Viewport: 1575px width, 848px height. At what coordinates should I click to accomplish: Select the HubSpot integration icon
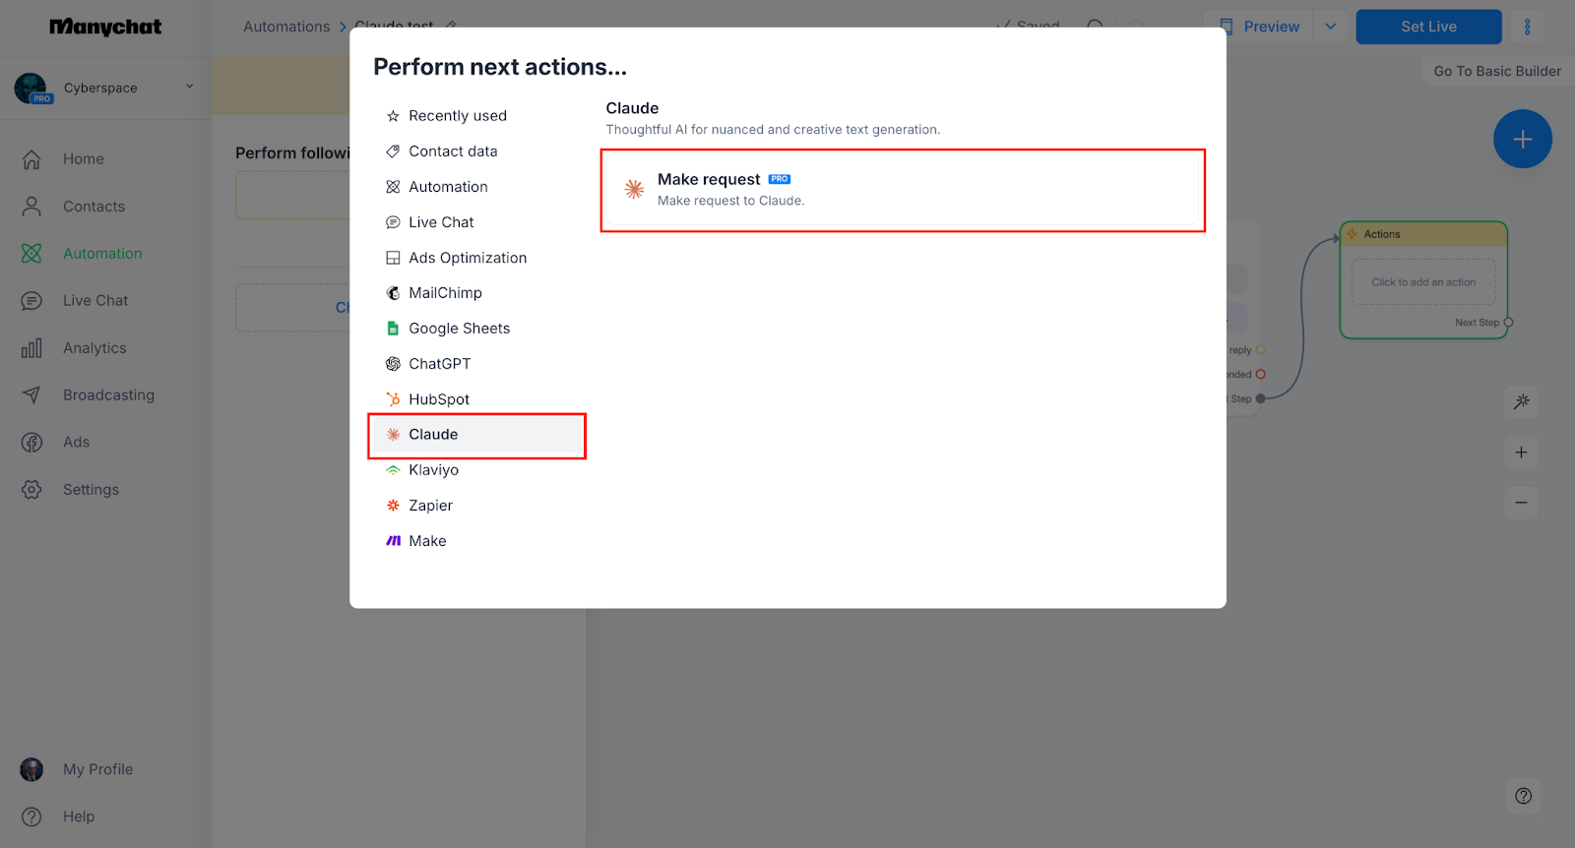(393, 399)
